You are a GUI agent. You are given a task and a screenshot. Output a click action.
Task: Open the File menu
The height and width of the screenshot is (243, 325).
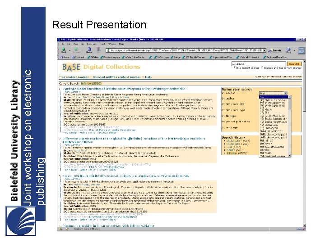click(62, 44)
